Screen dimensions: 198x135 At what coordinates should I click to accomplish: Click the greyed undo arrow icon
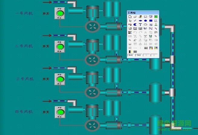(135, 32)
